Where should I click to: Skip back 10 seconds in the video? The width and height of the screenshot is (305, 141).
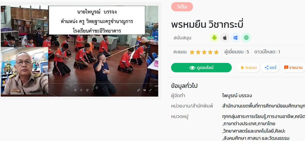point(76,90)
